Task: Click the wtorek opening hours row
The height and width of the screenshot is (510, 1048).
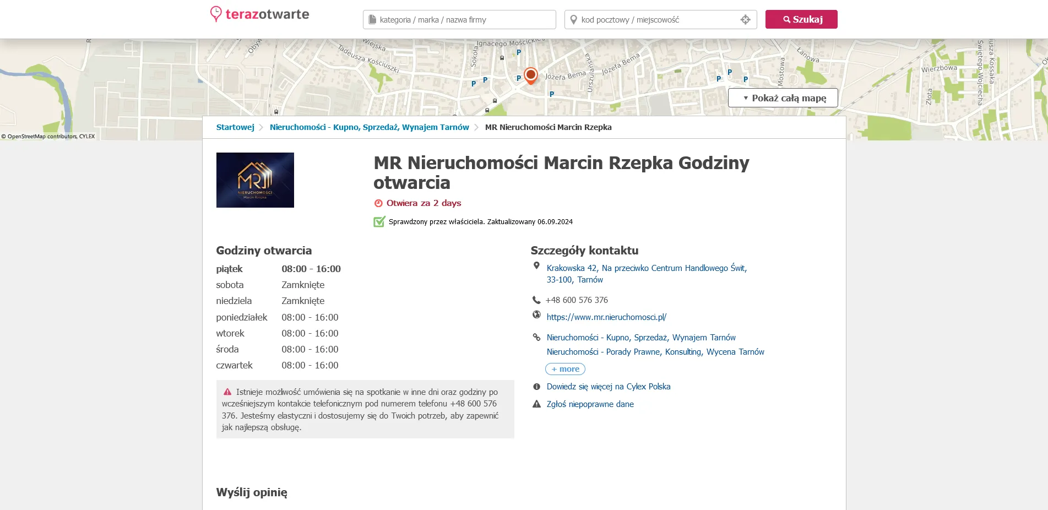Action: 278,333
